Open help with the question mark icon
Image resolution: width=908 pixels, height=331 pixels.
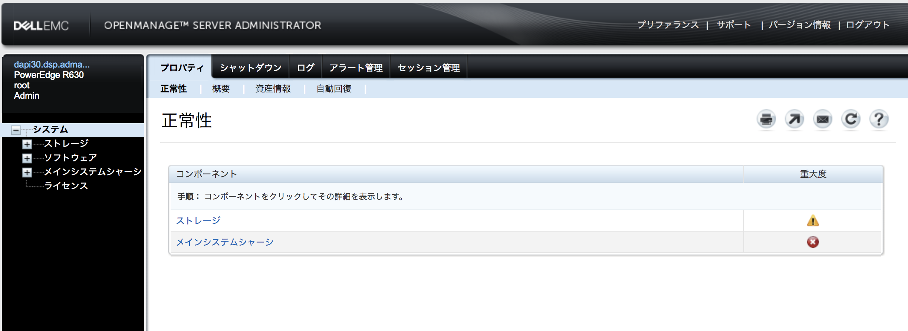coord(879,119)
